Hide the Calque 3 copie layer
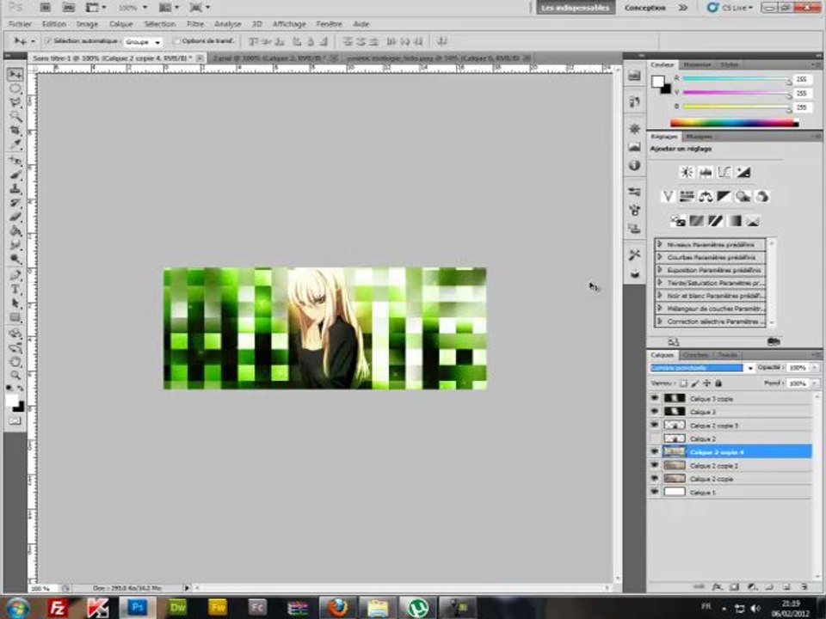The image size is (826, 619). tap(655, 398)
